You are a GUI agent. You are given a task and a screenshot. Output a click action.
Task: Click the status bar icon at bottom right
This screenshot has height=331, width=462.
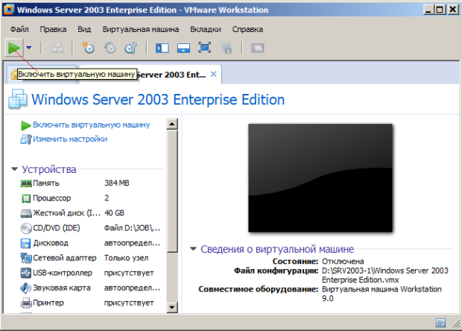point(440,323)
